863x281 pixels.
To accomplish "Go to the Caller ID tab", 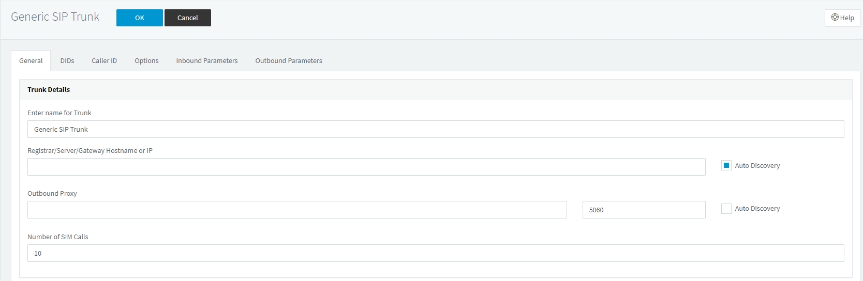I will pyautogui.click(x=104, y=60).
